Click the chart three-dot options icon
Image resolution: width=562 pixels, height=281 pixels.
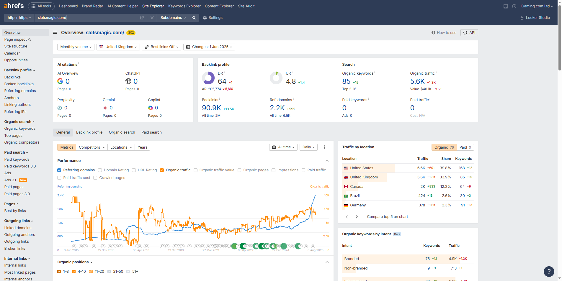[324, 147]
